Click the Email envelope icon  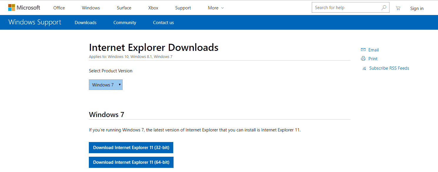pyautogui.click(x=363, y=50)
